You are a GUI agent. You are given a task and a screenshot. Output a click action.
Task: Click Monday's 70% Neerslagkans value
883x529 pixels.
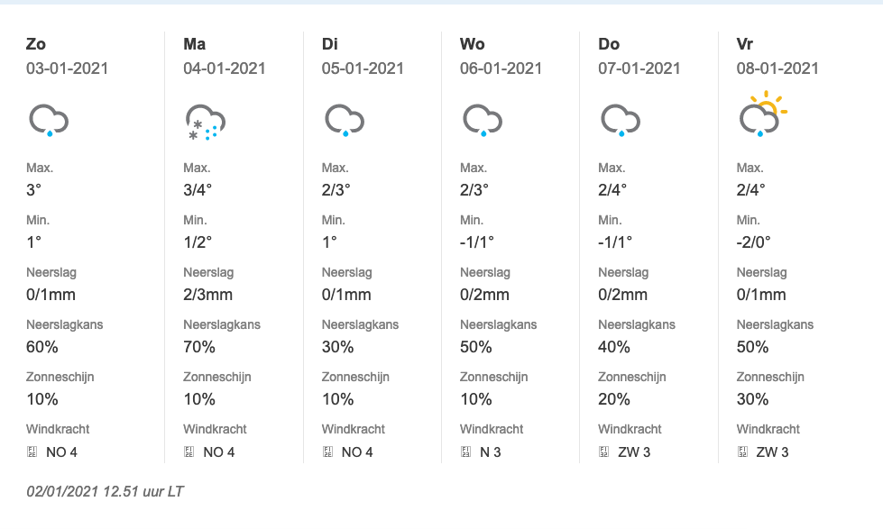click(x=199, y=347)
